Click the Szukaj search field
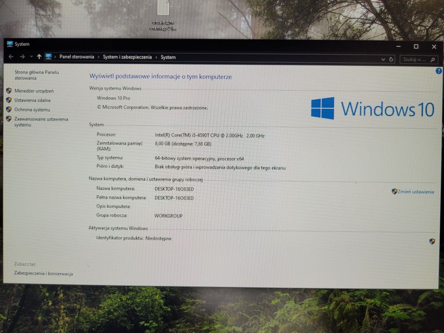Screen dimensions: 444x333 419,59
